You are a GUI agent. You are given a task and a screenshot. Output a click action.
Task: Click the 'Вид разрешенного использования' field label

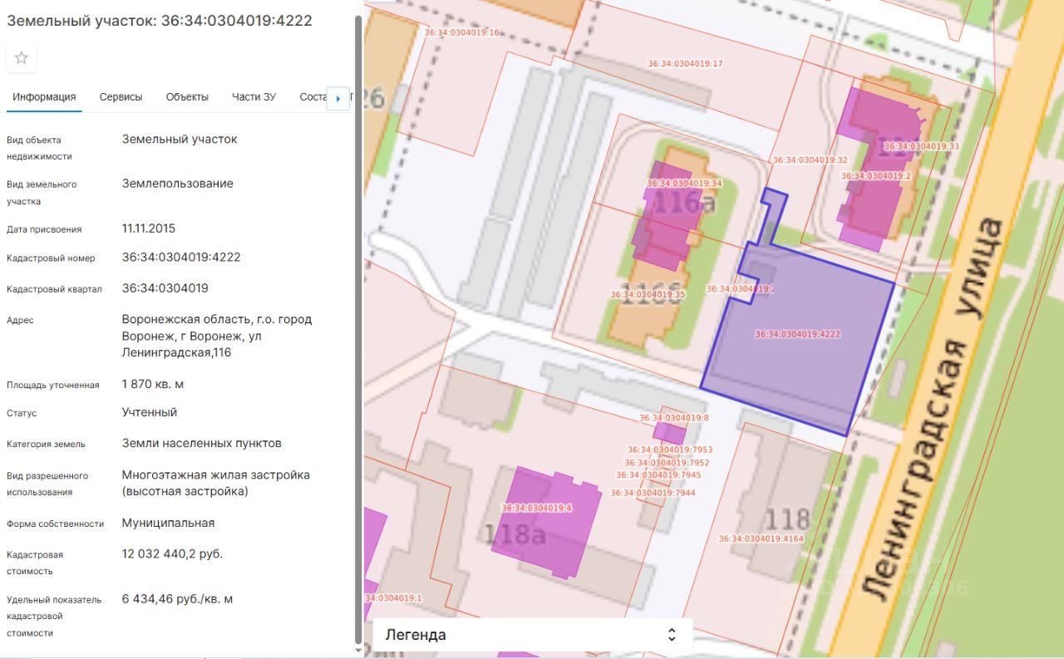click(47, 484)
